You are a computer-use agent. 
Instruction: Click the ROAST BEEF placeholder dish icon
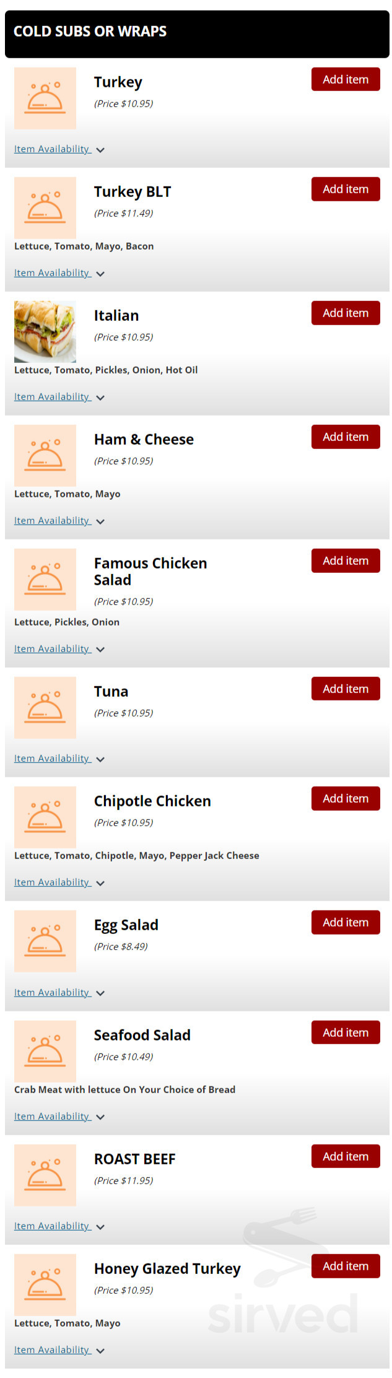click(45, 1175)
